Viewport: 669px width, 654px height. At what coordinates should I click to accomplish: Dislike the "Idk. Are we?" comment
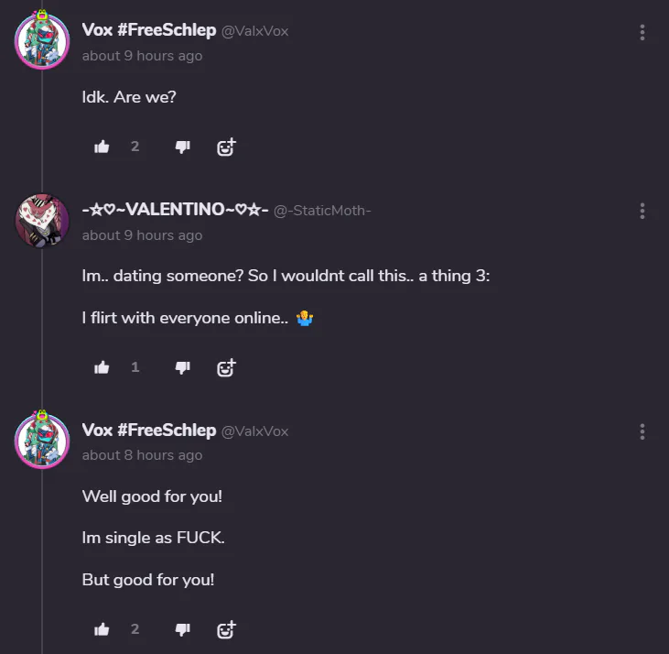pos(183,147)
